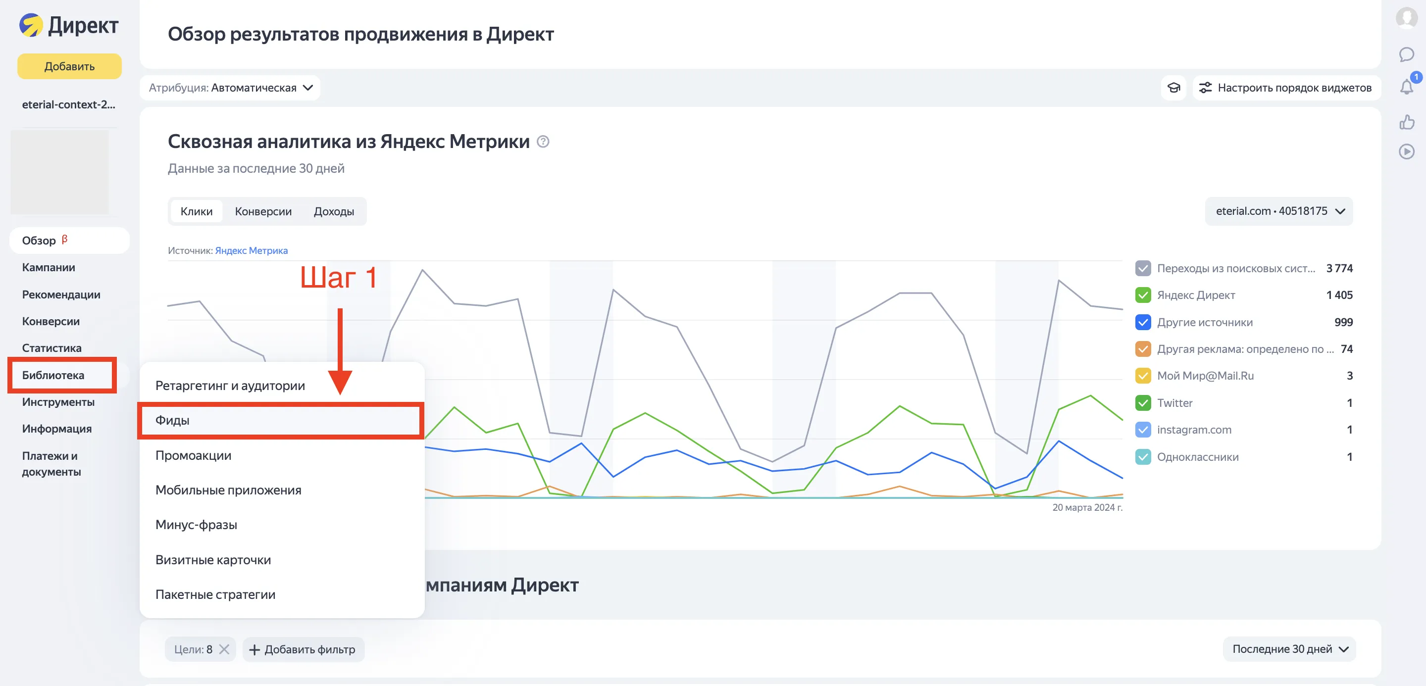Click the graduation cap training icon

pos(1173,88)
